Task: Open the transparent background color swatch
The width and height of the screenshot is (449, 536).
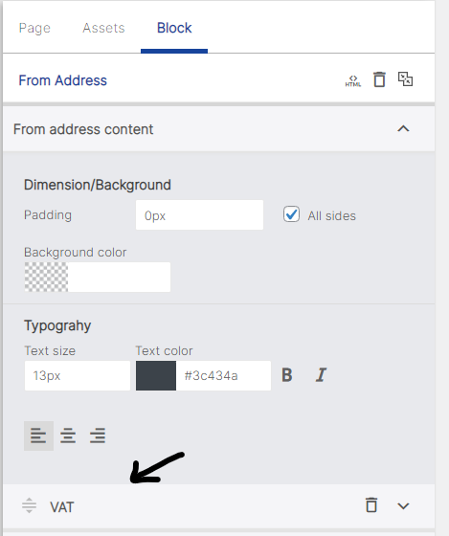Action: (46, 277)
